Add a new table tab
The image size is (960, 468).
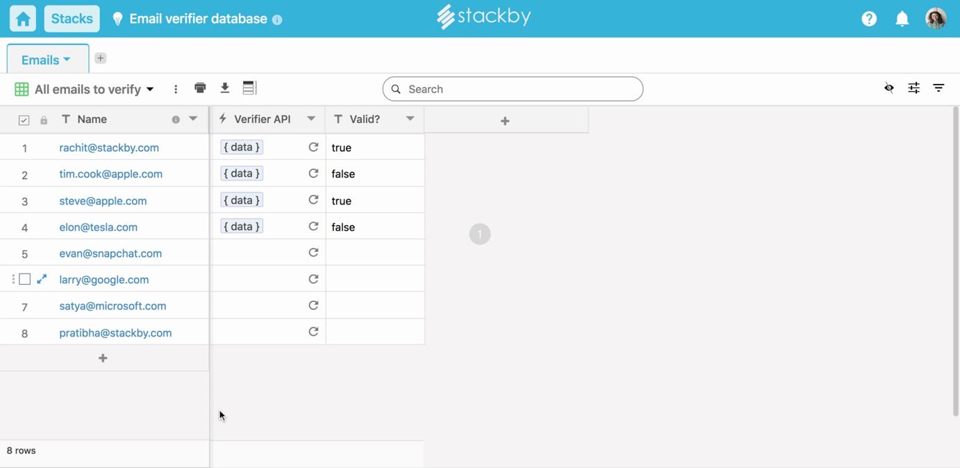coord(101,58)
